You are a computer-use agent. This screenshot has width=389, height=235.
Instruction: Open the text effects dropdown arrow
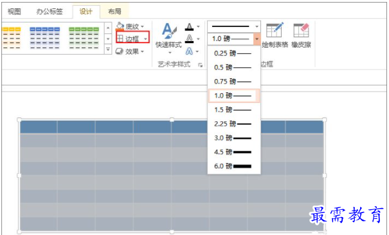coord(197,51)
